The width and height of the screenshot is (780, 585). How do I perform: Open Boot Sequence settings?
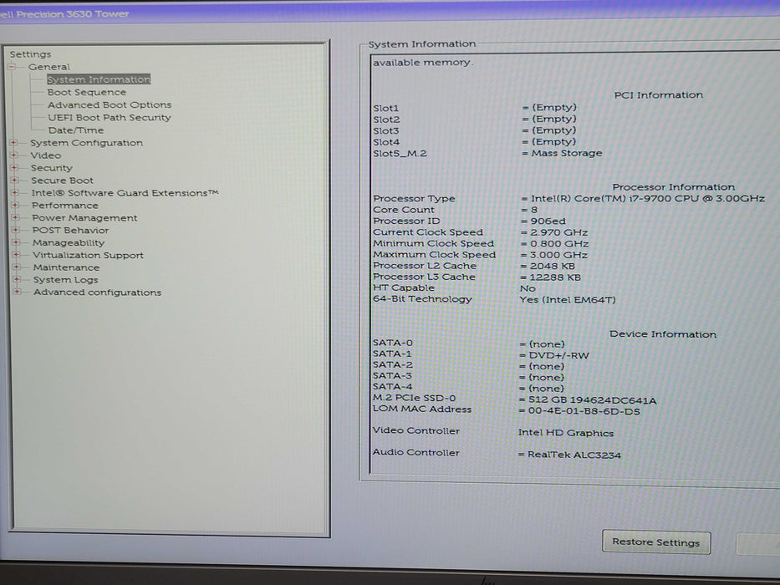coord(87,92)
